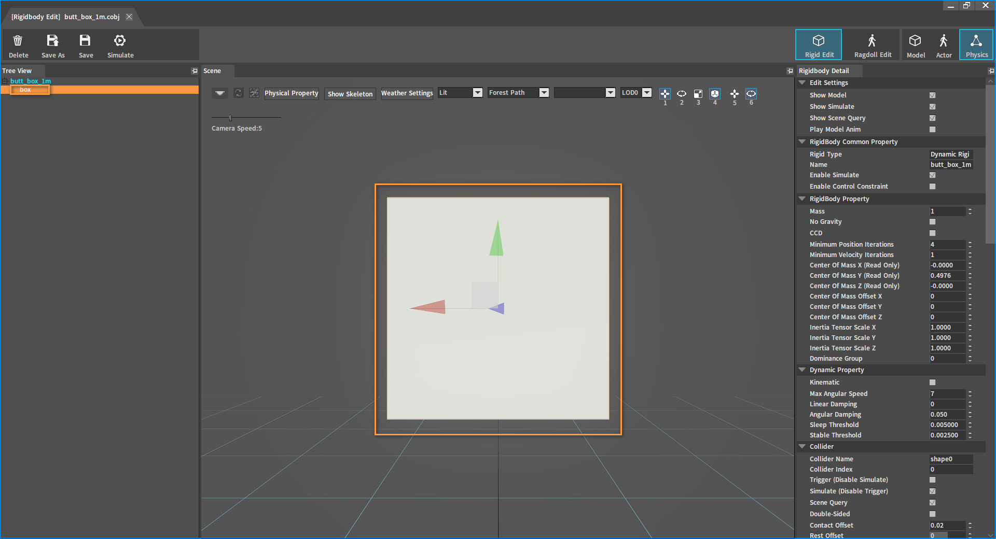The width and height of the screenshot is (996, 539).
Task: Open the Actor editor
Action: pos(944,45)
